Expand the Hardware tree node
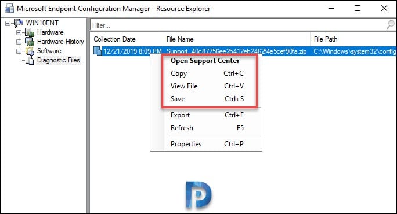Viewport: 397px width, 214px height. coord(19,32)
